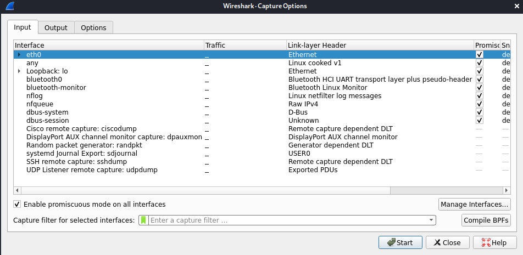Expand the Loopback: lo interface
The width and height of the screenshot is (523, 255).
coord(19,71)
